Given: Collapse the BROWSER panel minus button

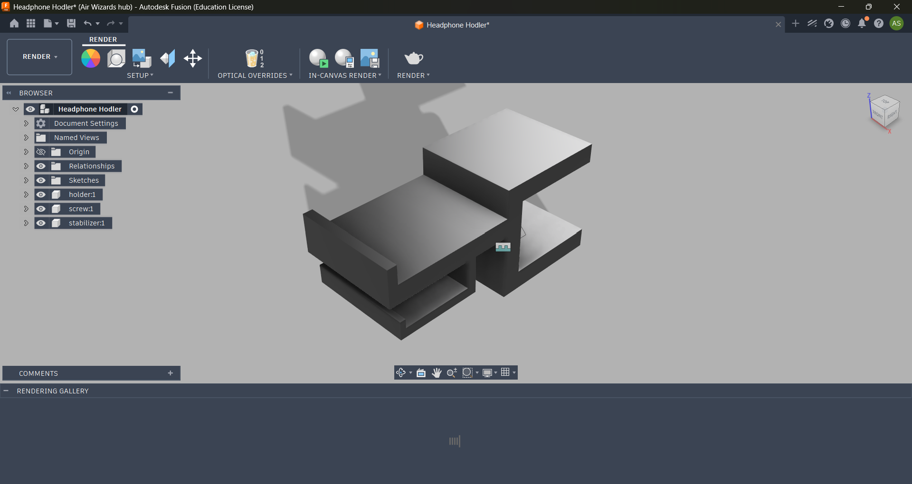Looking at the screenshot, I should click(x=171, y=93).
